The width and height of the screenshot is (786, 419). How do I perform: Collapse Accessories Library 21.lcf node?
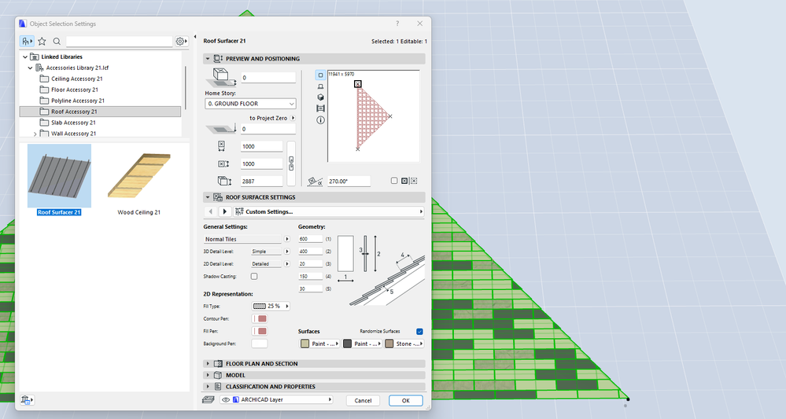30,68
